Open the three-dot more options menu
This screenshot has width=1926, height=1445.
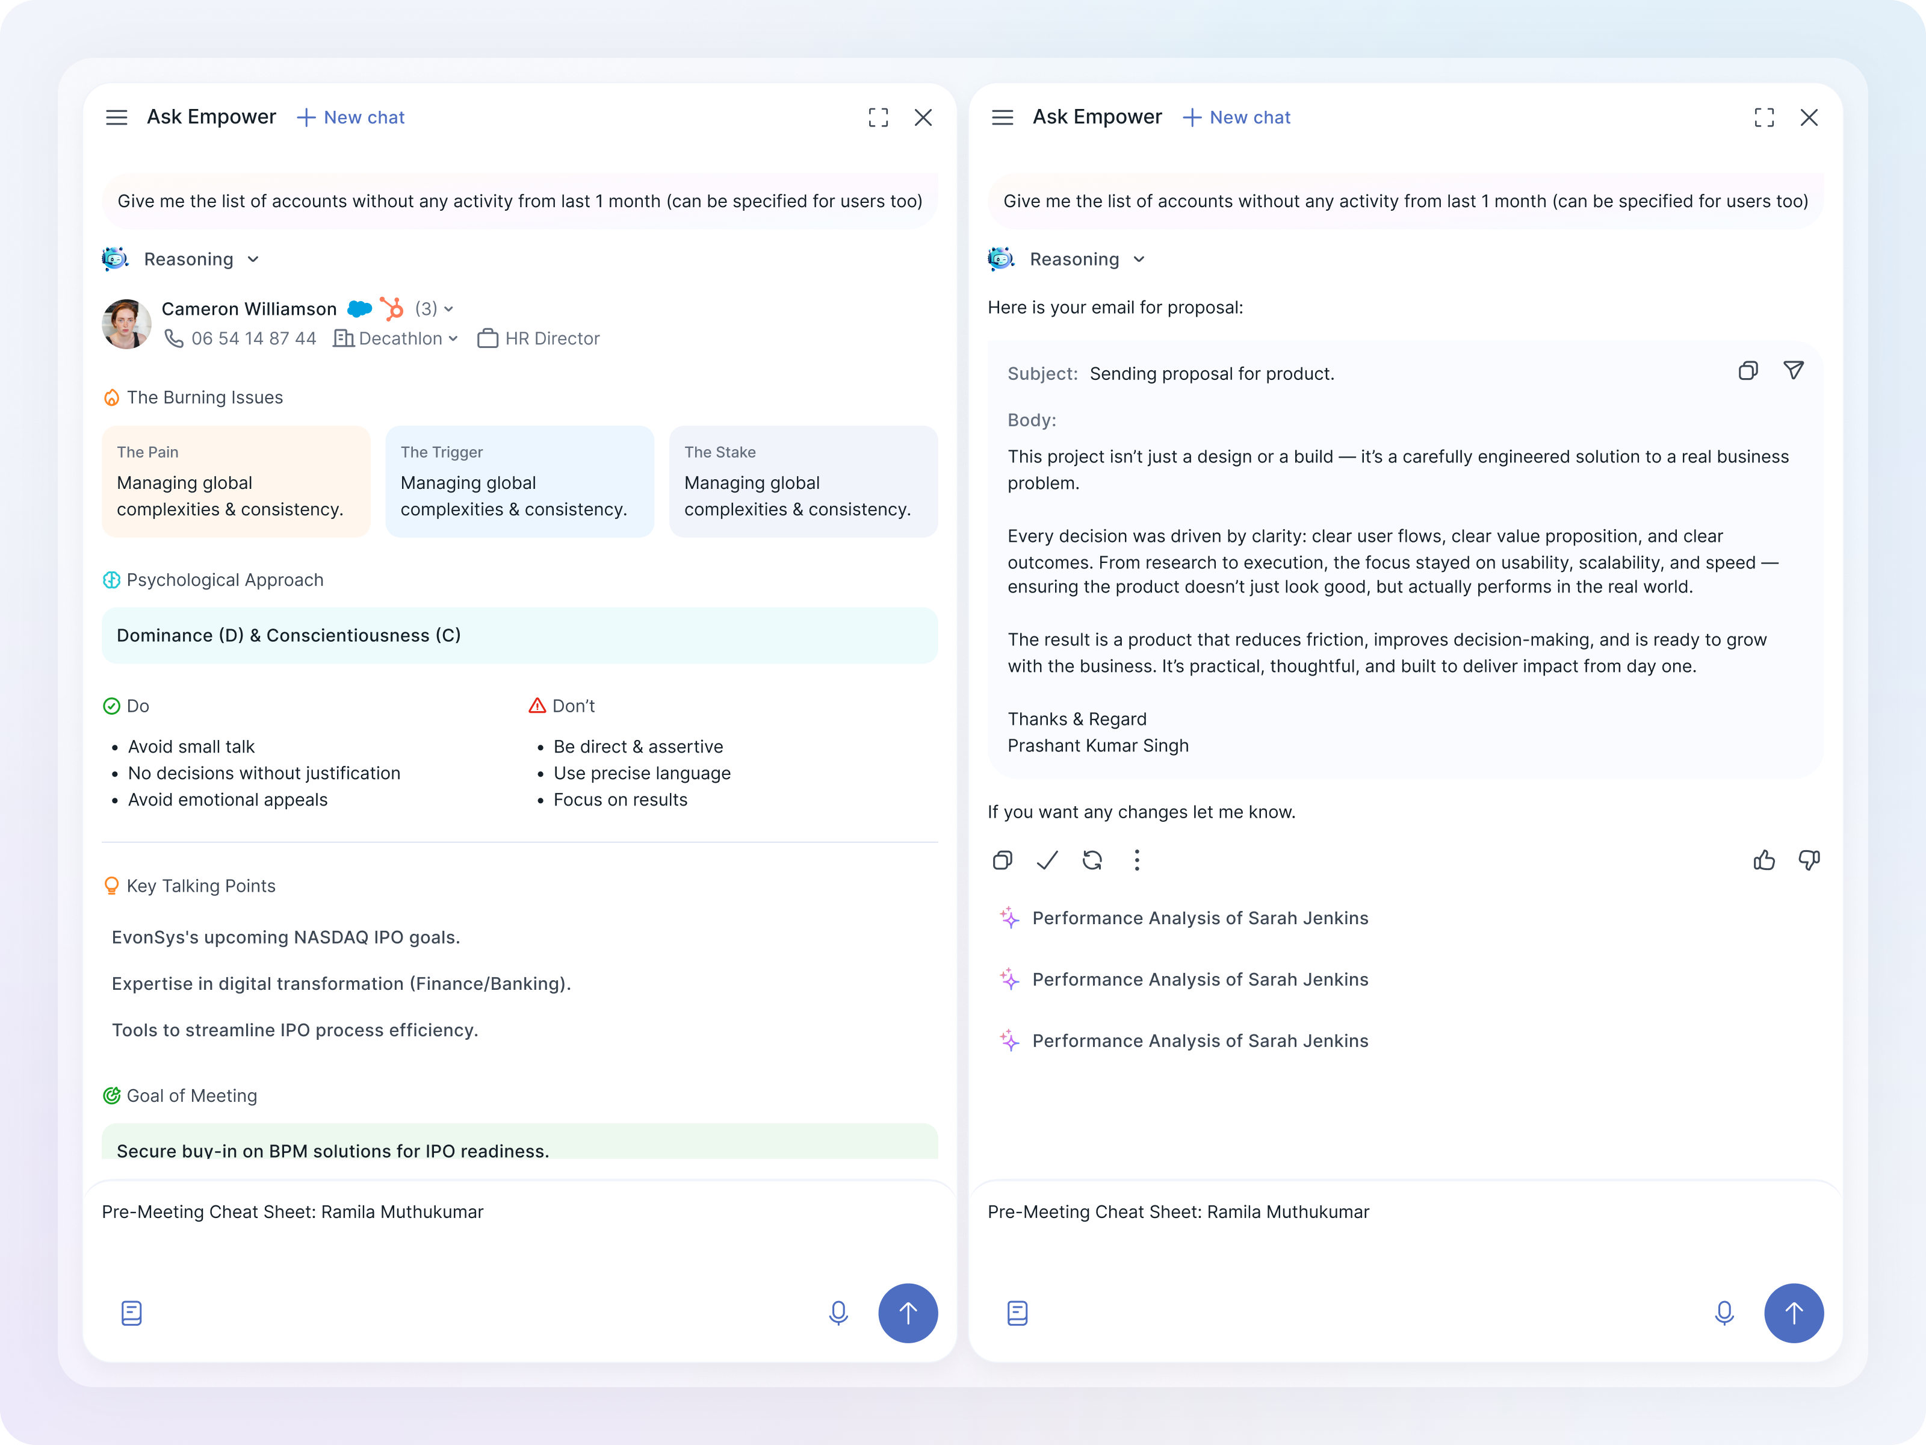1136,860
